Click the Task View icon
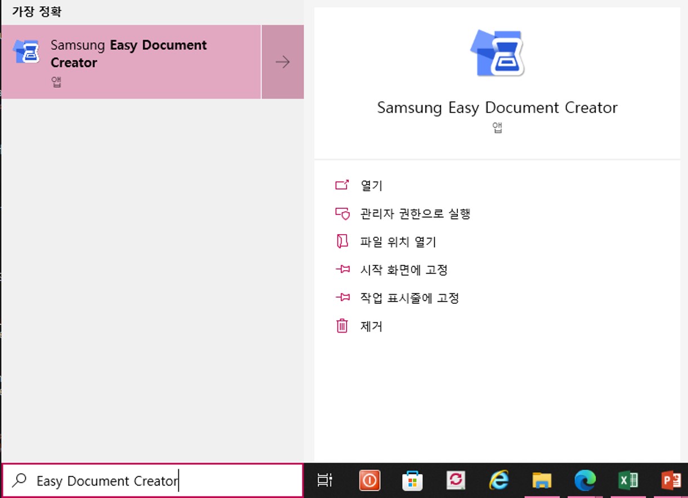Viewport: 688px width, 498px height. pyautogui.click(x=325, y=481)
